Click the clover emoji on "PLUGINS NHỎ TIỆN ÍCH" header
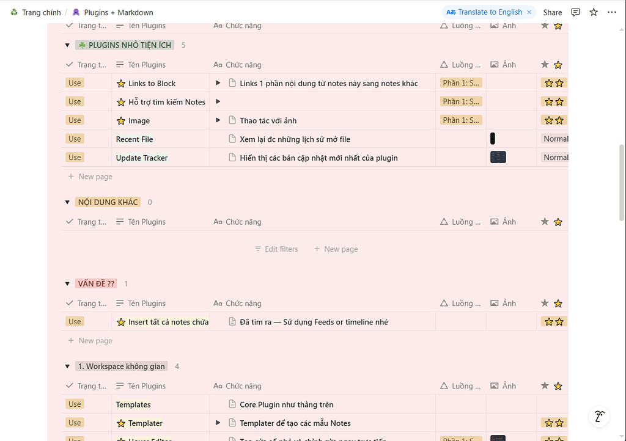626x441 pixels. (81, 45)
